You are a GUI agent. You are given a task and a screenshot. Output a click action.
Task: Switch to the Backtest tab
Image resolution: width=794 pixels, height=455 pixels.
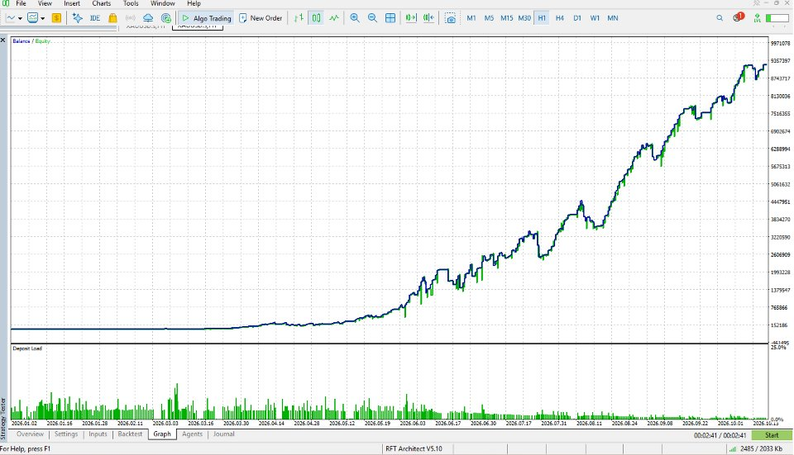[x=130, y=434]
